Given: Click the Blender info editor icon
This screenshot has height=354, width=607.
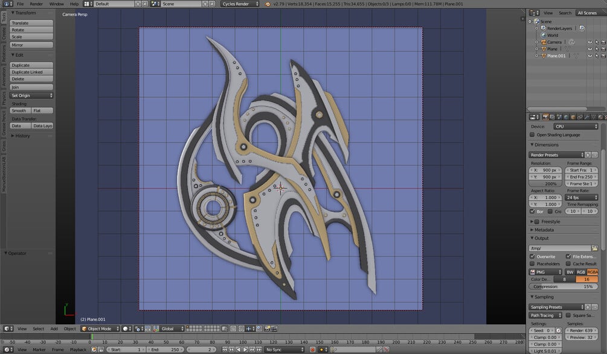Looking at the screenshot, I should (7, 4).
